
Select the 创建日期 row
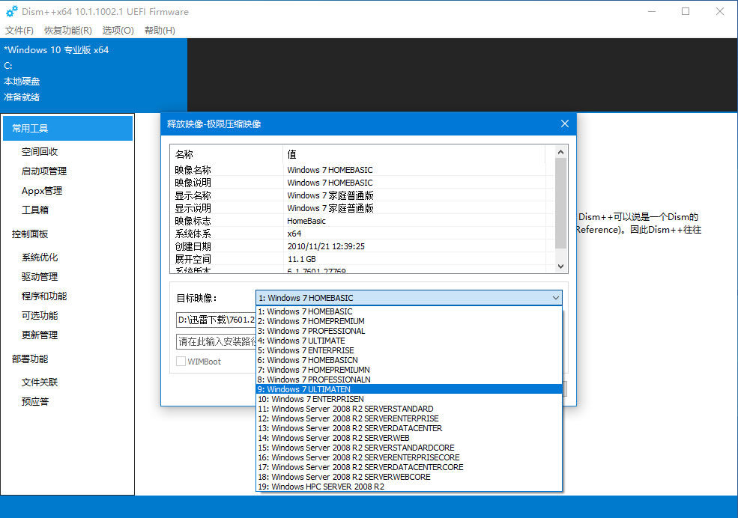362,246
